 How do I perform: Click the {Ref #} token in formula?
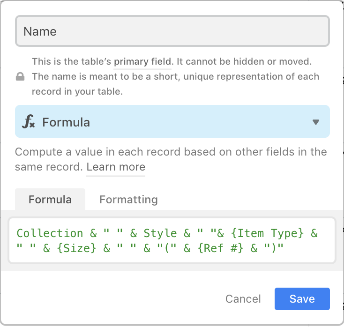220,248
